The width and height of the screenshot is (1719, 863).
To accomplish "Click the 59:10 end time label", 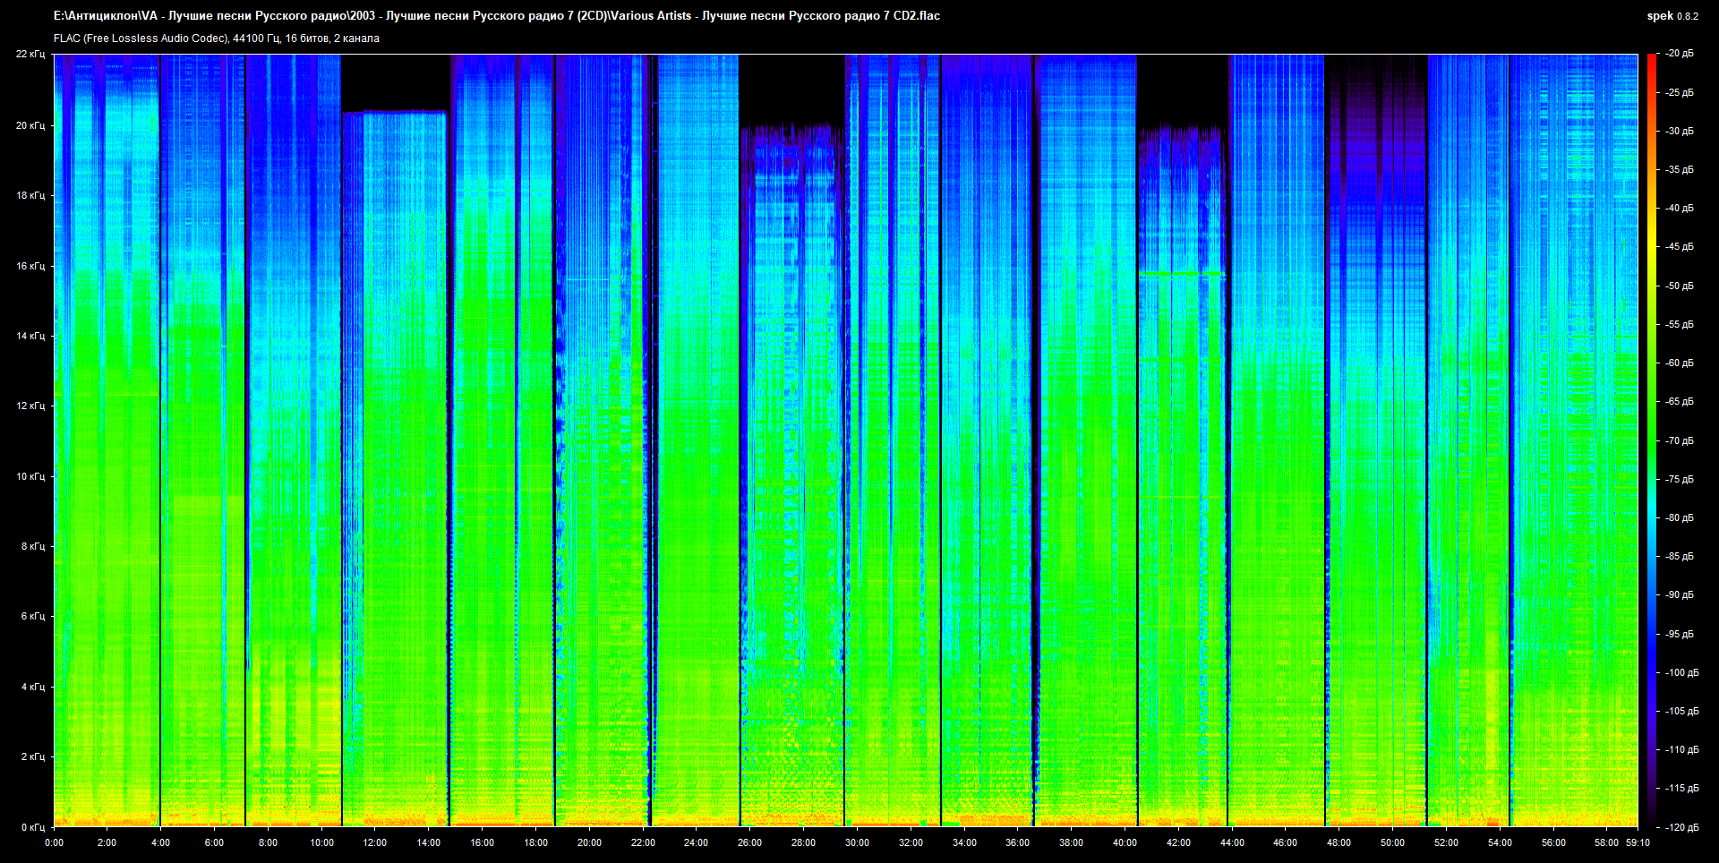I will click(x=1638, y=842).
